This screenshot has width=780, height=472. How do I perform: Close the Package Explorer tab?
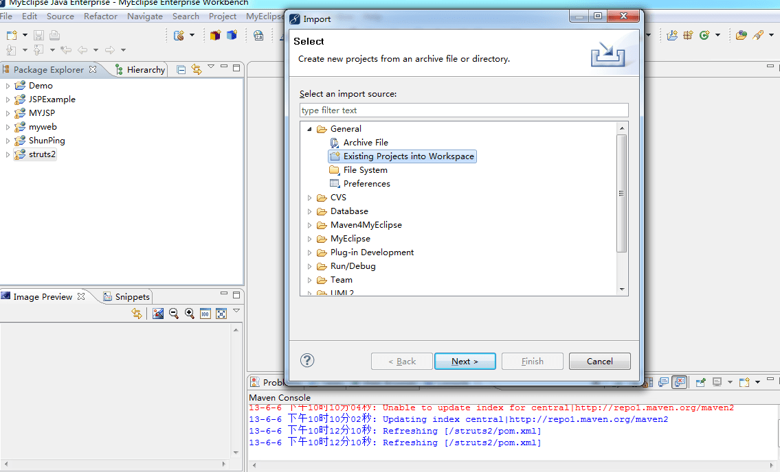[x=93, y=69]
